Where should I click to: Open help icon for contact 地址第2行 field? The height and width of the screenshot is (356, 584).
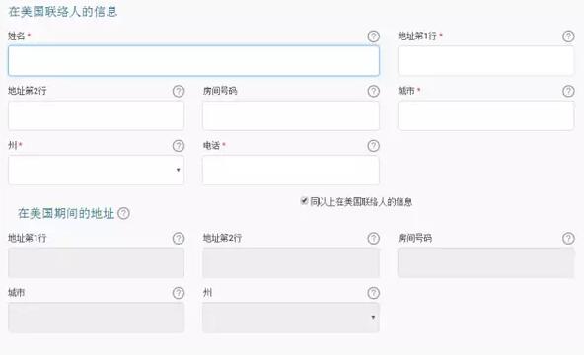(179, 91)
